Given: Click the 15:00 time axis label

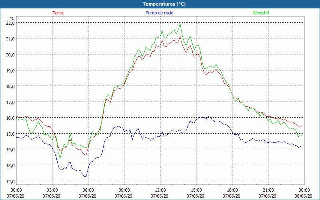Looking at the screenshot, I should 196,190.
